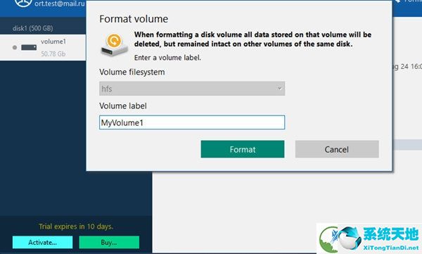422x254 pixels.
Task: Focus the MyVolume1 volume label field
Action: point(192,122)
